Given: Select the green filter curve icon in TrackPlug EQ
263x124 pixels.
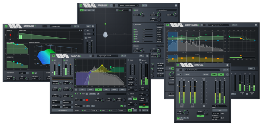Looking at the screenshot, I should click(x=121, y=106).
